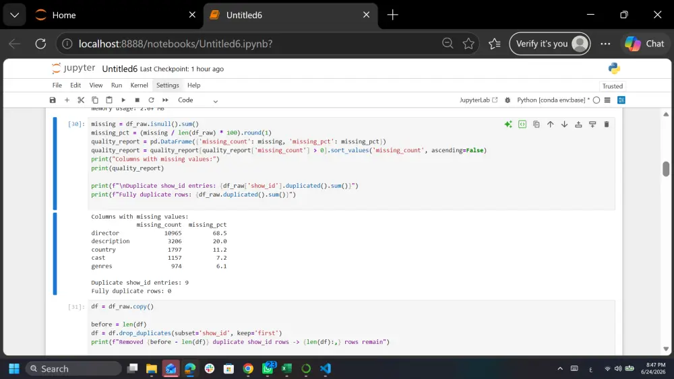Open the Favorites list icon

pyautogui.click(x=494, y=44)
